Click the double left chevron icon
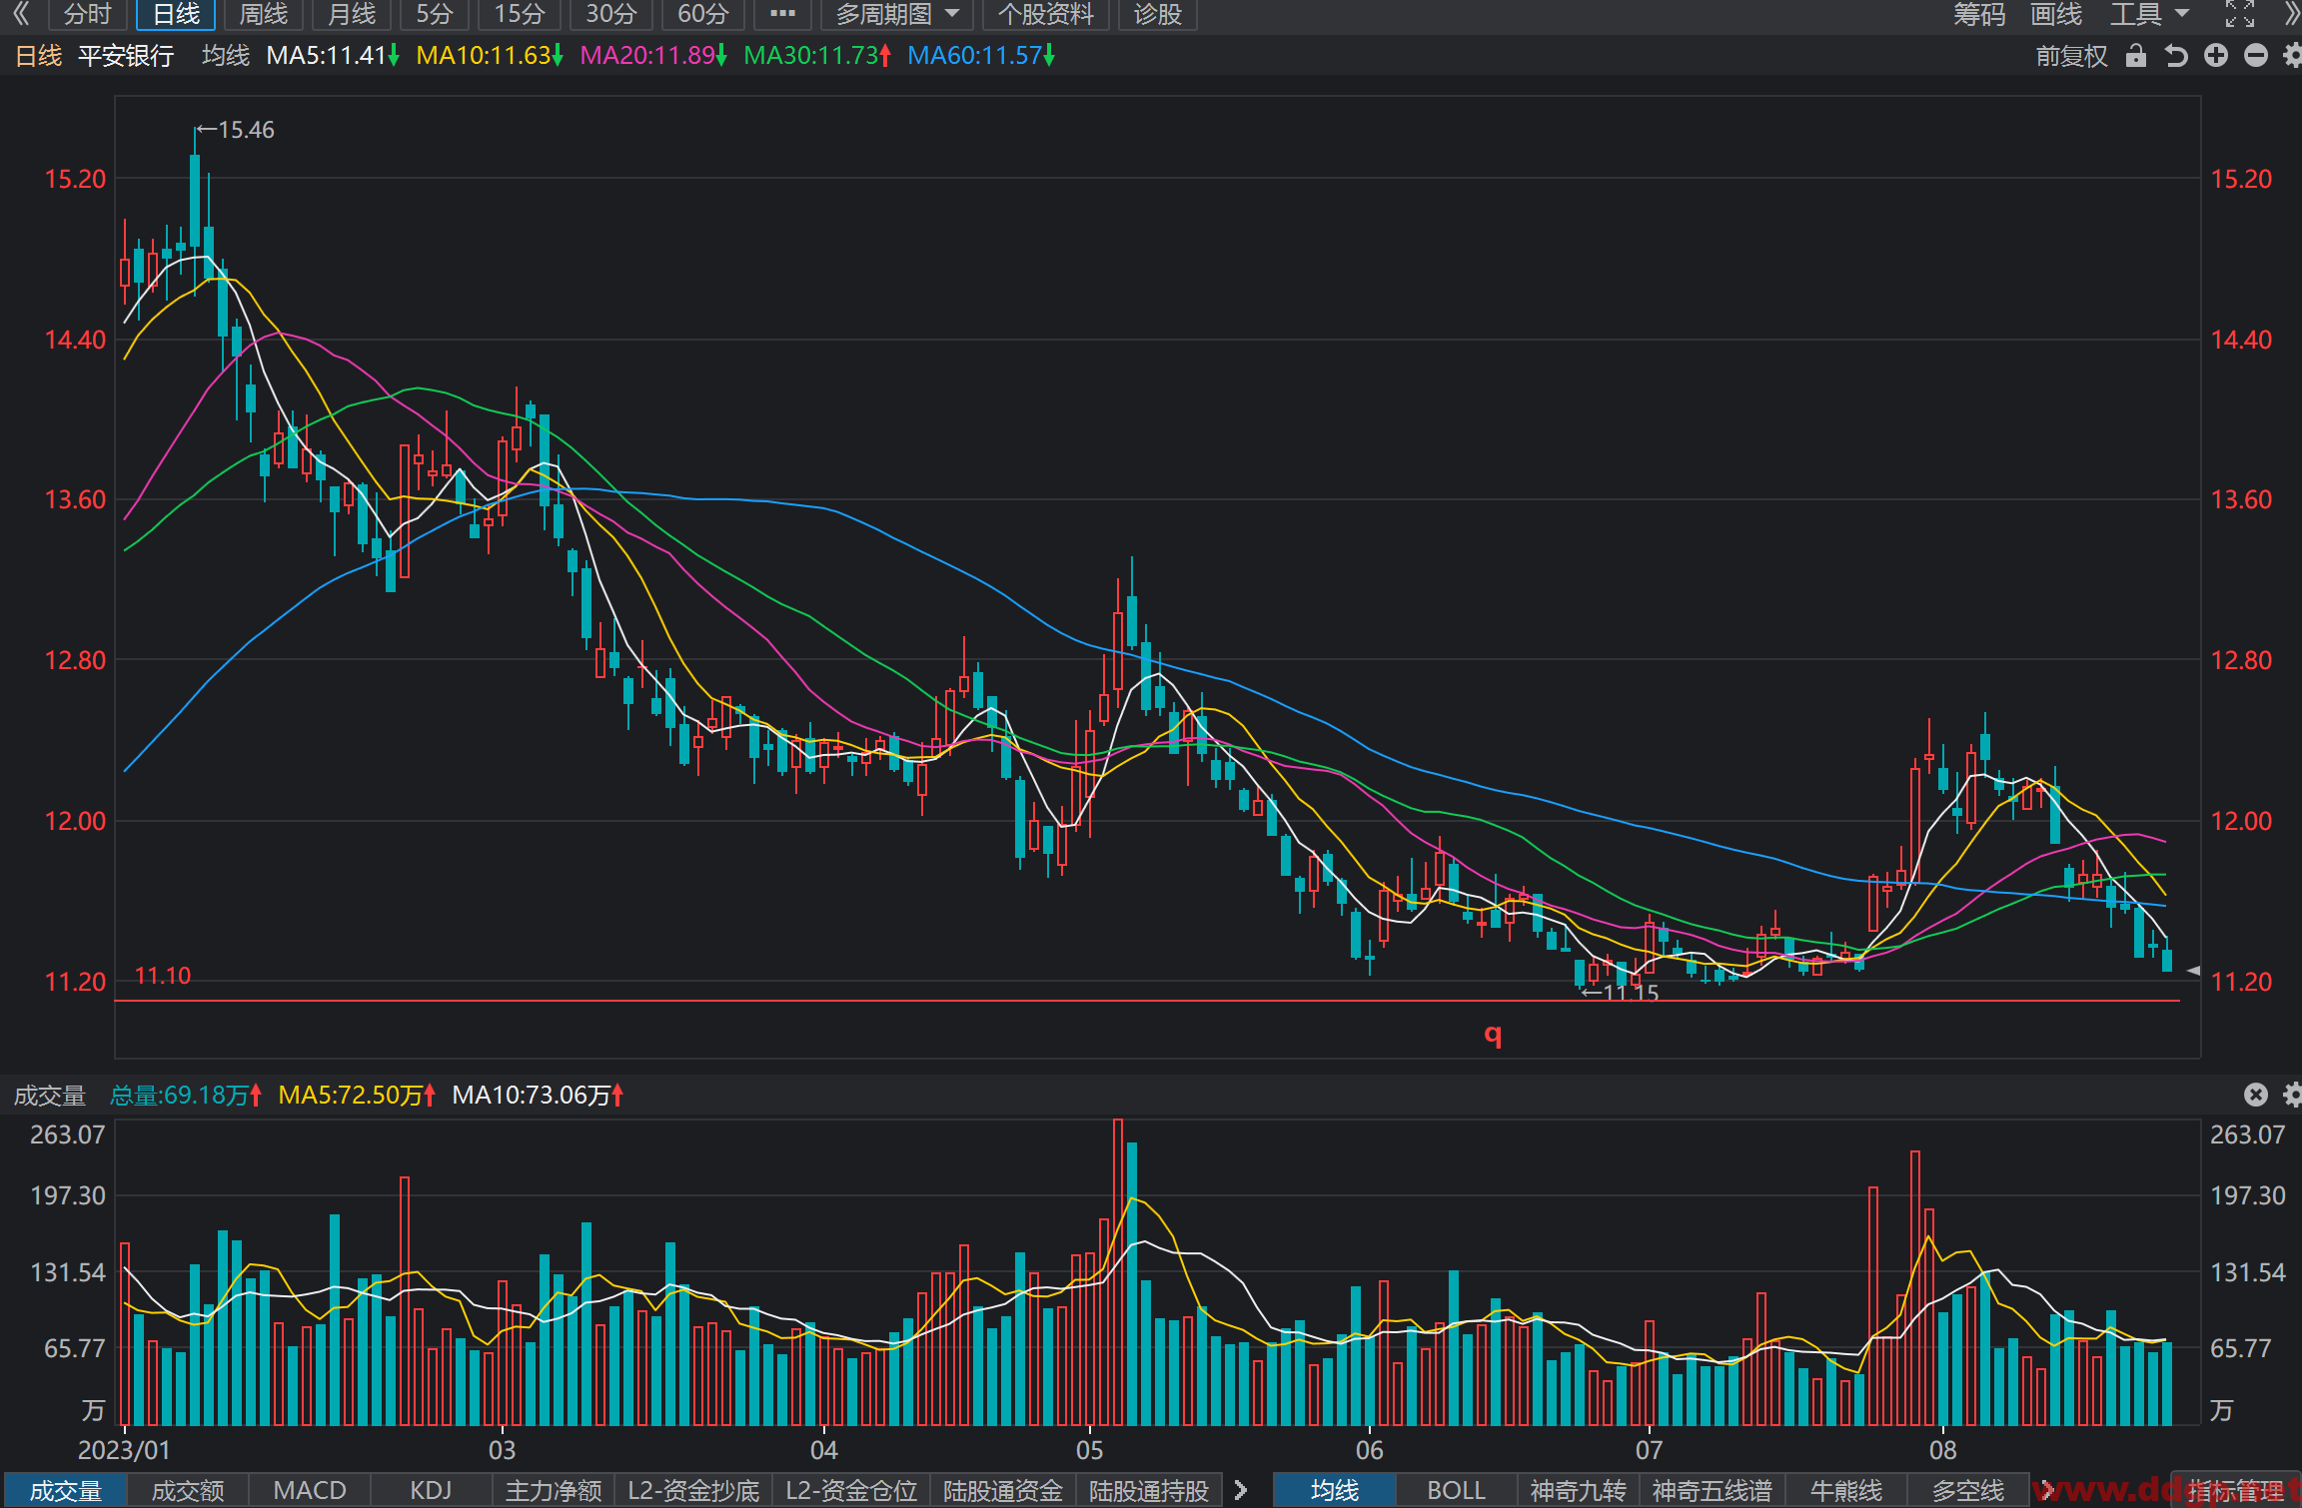 [20, 14]
